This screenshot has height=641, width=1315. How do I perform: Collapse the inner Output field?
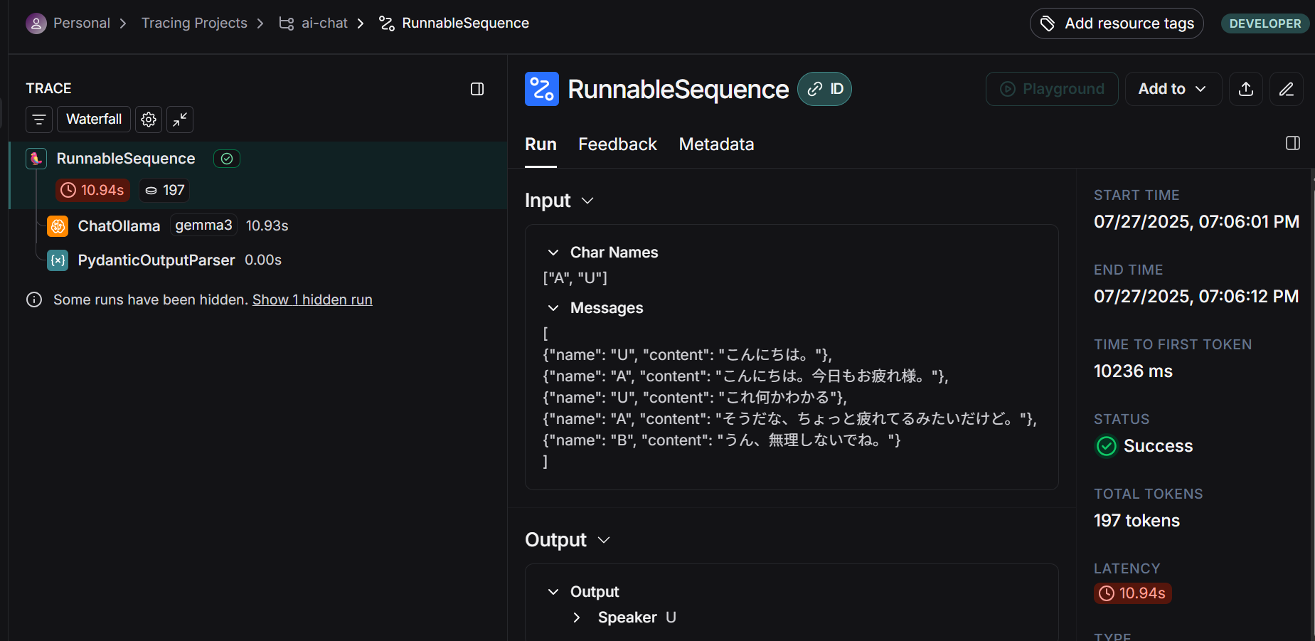point(553,592)
